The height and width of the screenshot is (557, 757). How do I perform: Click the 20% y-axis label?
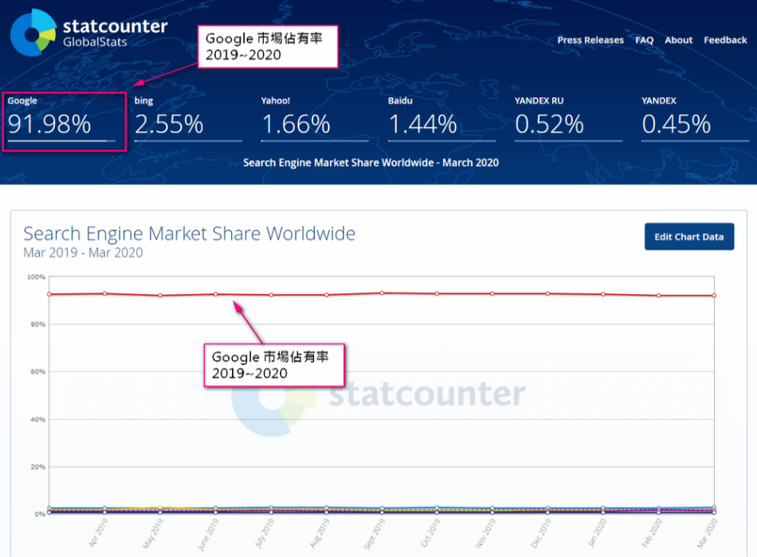38,467
